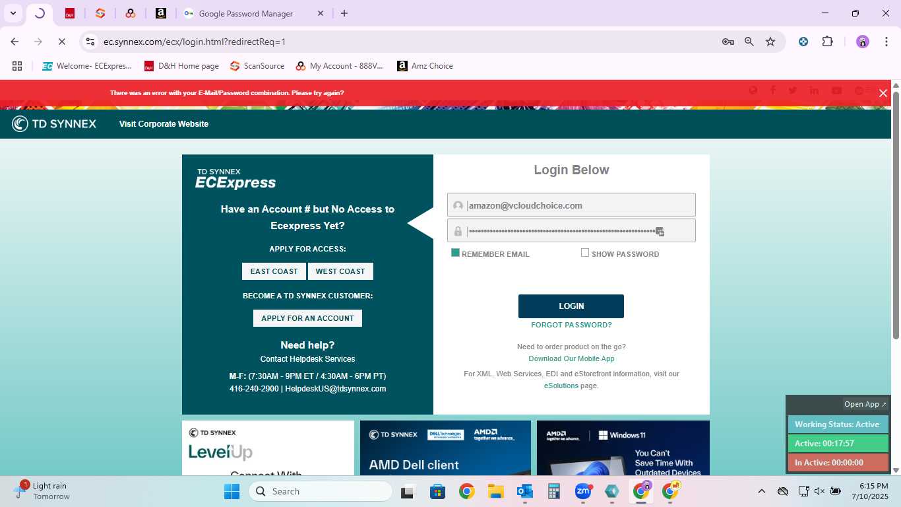The image size is (901, 507).
Task: Click the LOGIN button
Action: 571,306
